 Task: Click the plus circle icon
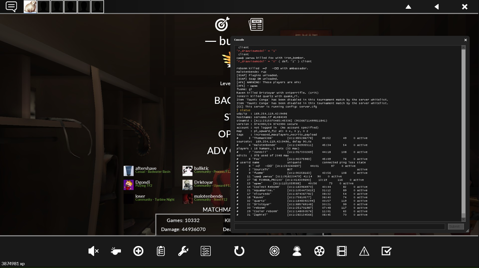click(138, 251)
